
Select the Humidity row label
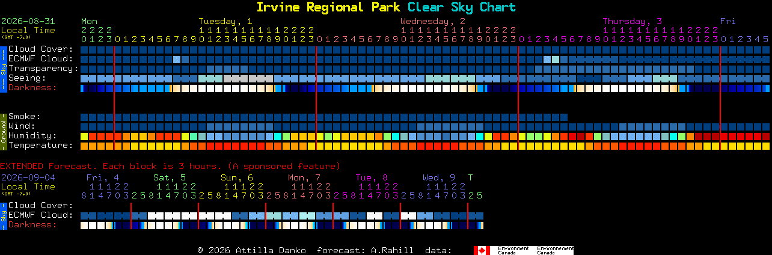coord(32,135)
